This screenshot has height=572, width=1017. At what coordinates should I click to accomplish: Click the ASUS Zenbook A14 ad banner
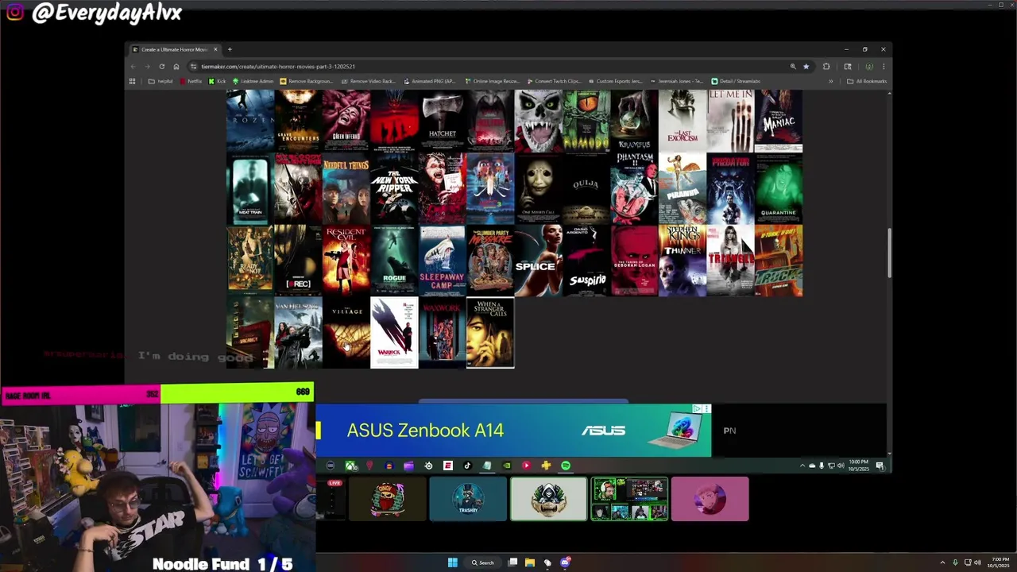[513, 431]
